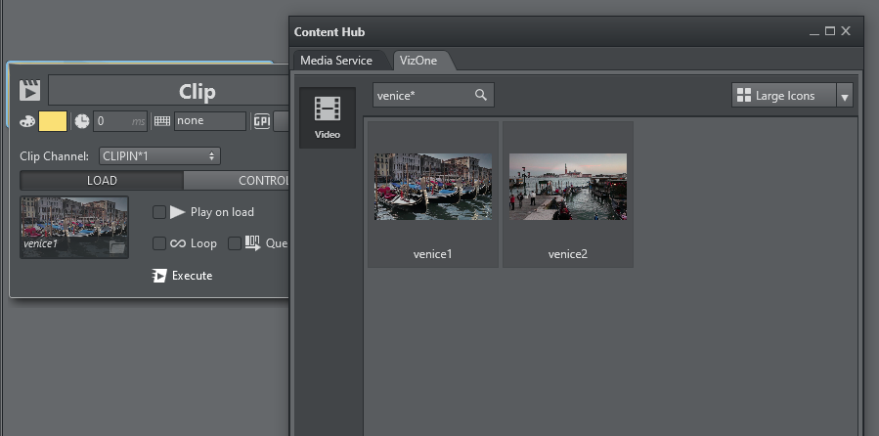
Task: Click the Clip clapperboard icon
Action: [x=30, y=91]
